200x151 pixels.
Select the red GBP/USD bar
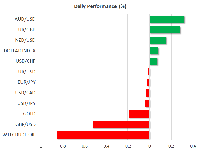121,124
